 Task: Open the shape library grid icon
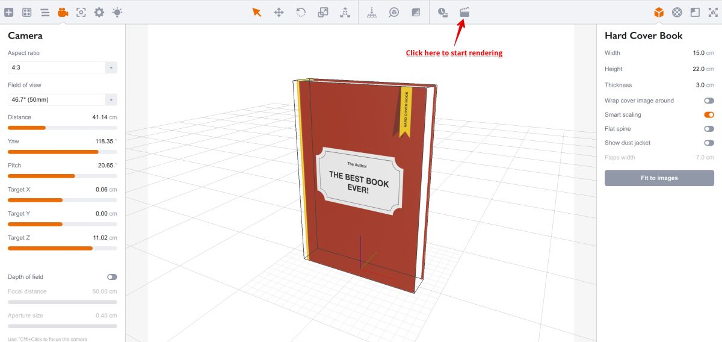[26, 12]
